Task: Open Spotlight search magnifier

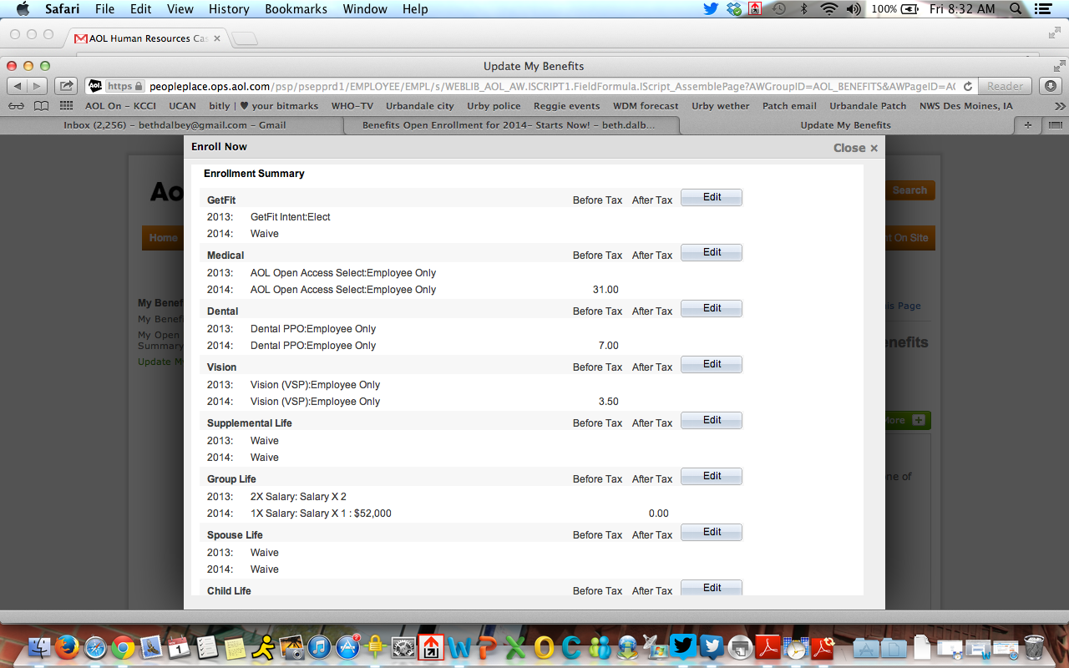Action: click(x=1016, y=9)
